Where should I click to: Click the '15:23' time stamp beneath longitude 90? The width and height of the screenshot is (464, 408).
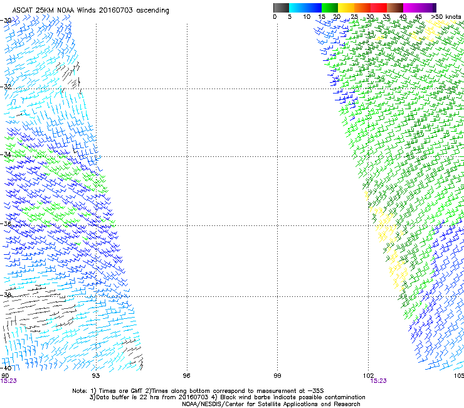pos(8,381)
